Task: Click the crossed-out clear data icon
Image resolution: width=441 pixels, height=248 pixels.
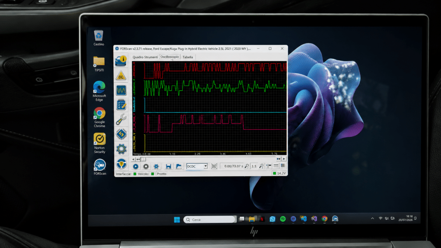Action: 214,167
